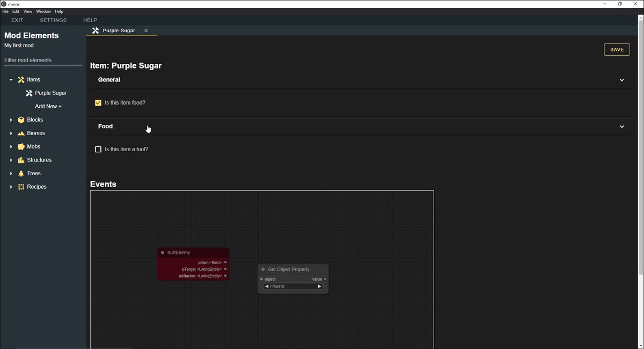Expand the General section chevron
The height and width of the screenshot is (349, 644).
click(x=622, y=80)
